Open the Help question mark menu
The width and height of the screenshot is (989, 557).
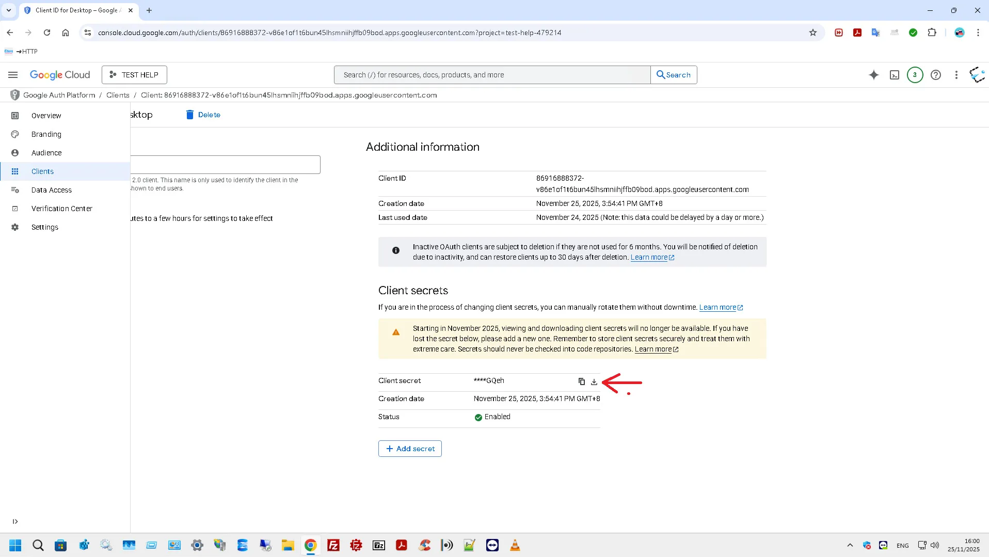point(935,75)
